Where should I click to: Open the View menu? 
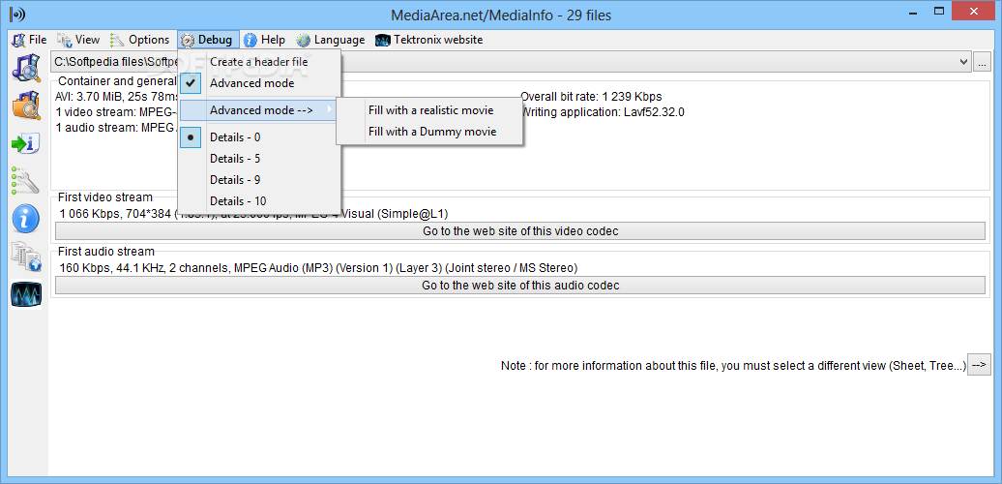78,40
